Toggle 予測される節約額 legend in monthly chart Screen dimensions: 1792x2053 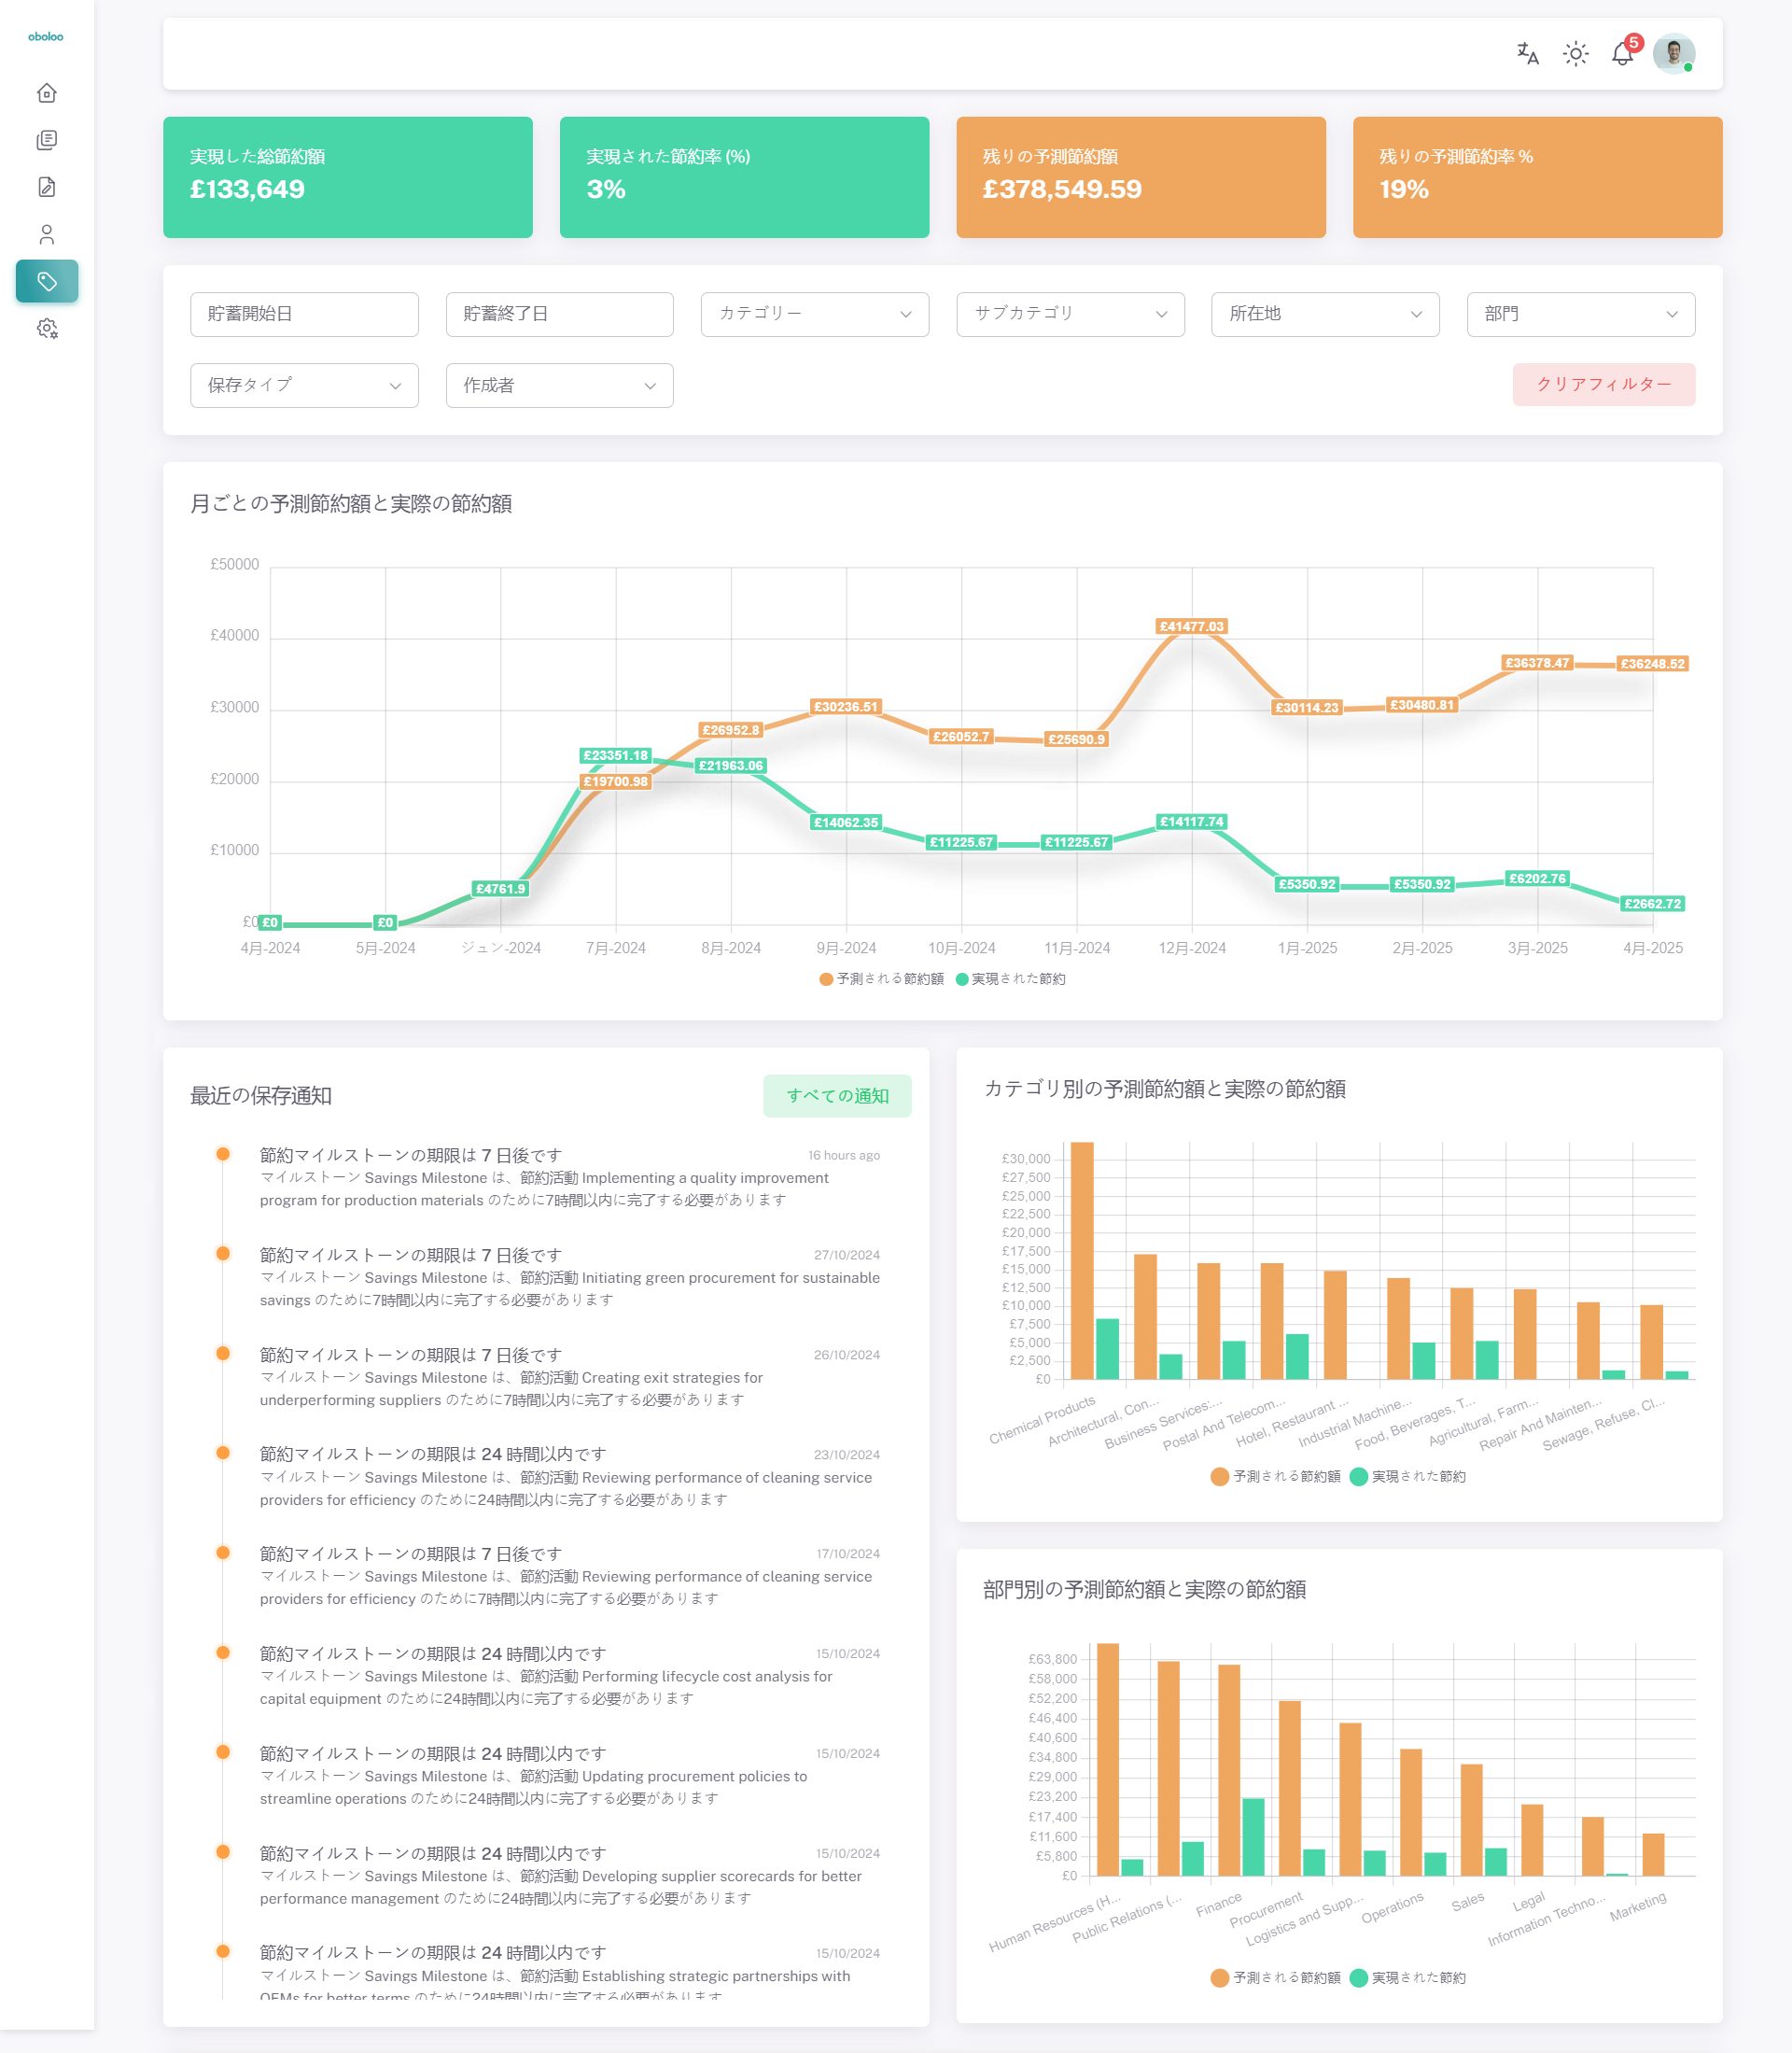point(881,978)
